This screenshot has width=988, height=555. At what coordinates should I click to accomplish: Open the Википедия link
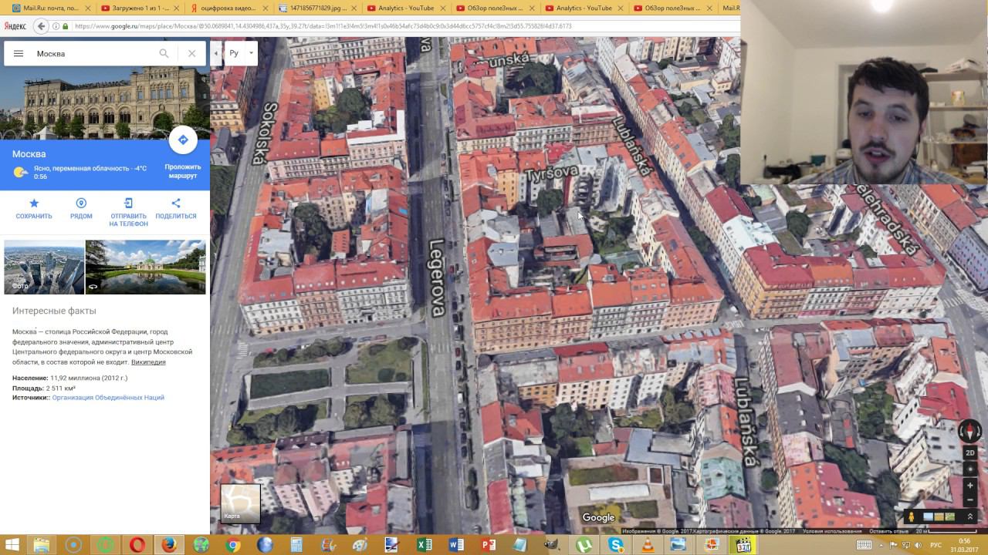pos(148,362)
